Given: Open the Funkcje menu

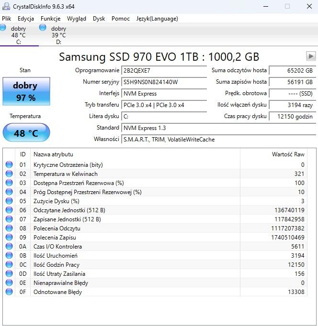Looking at the screenshot, I should (50, 19).
